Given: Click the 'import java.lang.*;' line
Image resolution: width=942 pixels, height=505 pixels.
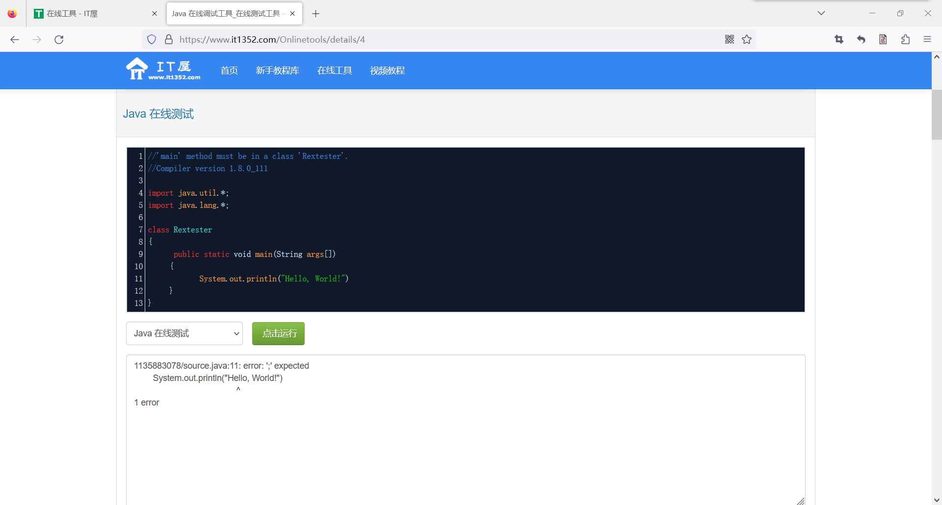Looking at the screenshot, I should pos(188,205).
